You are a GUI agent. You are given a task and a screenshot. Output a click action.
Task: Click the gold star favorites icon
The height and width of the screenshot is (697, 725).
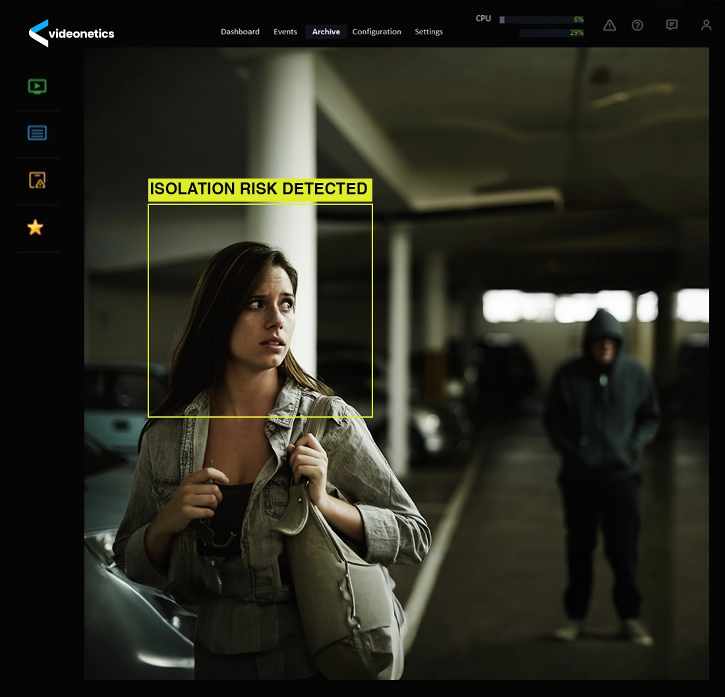[35, 228]
